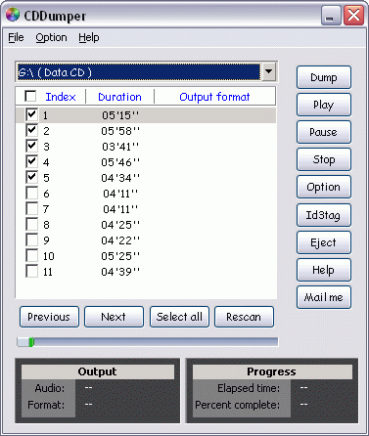Screen dimensions: 369x436
Task: Open the File menu
Action: click(16, 37)
